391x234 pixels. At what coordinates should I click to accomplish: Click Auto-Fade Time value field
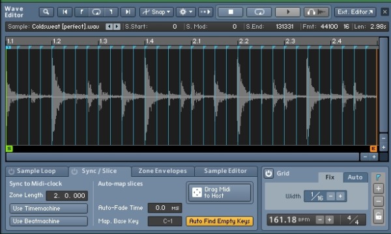click(x=165, y=208)
